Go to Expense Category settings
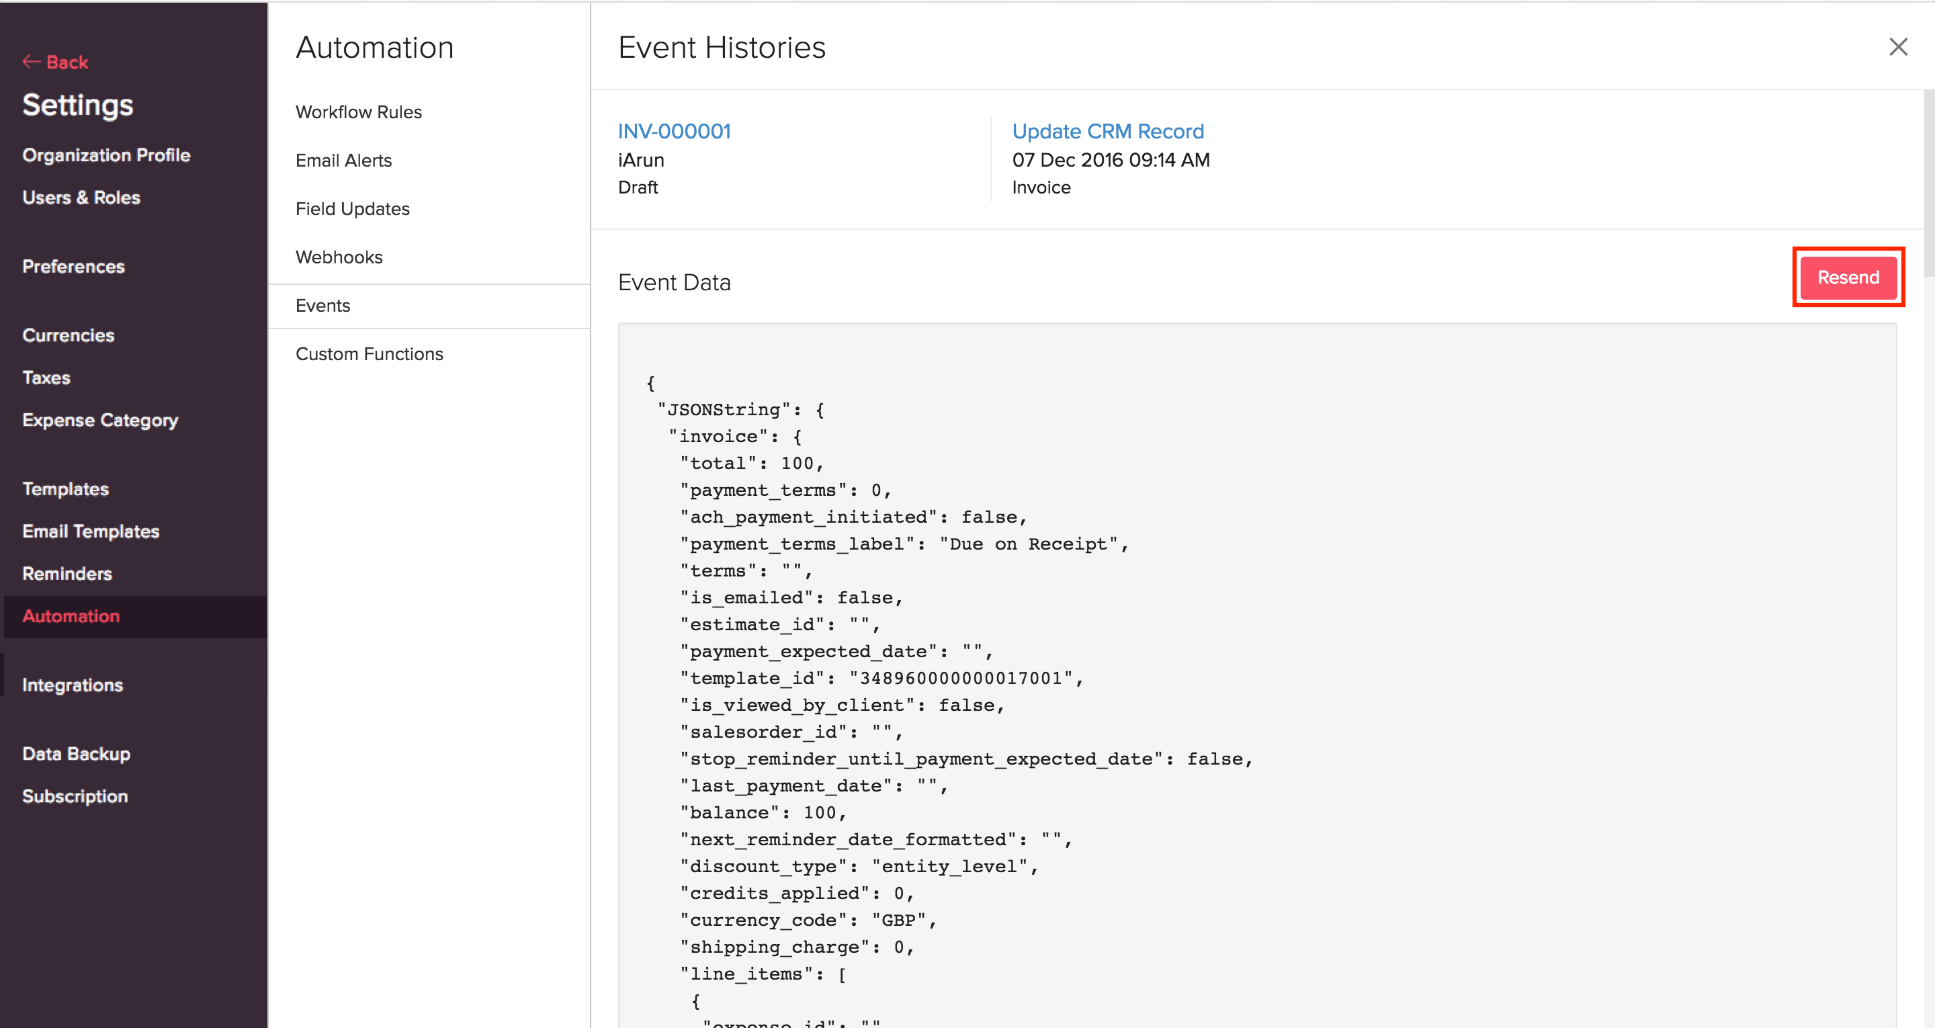The image size is (1935, 1028). coord(100,419)
